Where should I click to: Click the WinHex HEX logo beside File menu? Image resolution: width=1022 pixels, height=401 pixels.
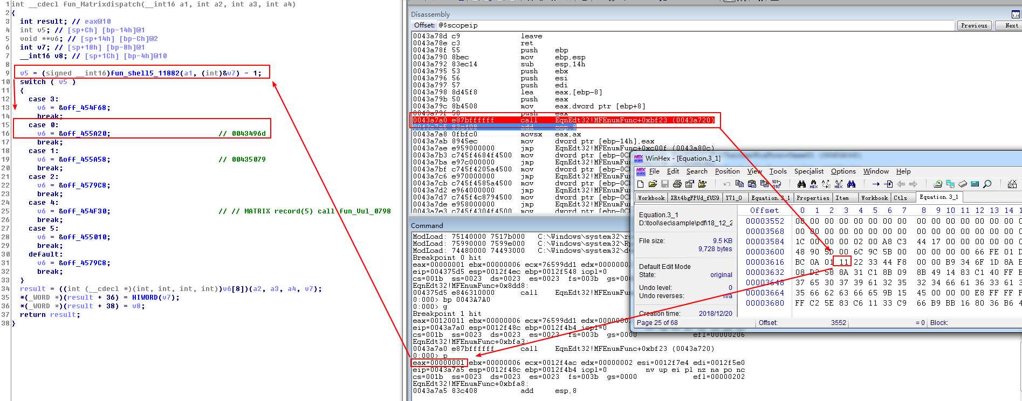pyautogui.click(x=641, y=171)
